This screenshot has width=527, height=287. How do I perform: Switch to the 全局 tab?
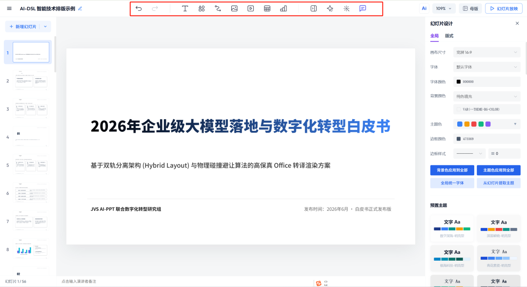pyautogui.click(x=434, y=36)
